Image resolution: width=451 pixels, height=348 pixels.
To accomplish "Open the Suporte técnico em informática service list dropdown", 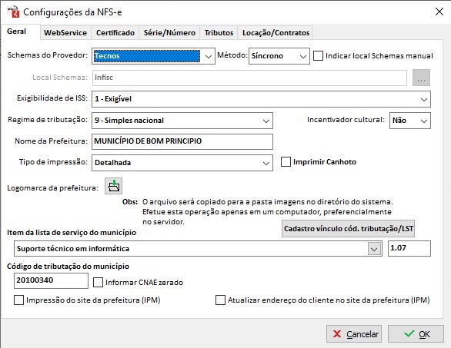I will (x=374, y=249).
